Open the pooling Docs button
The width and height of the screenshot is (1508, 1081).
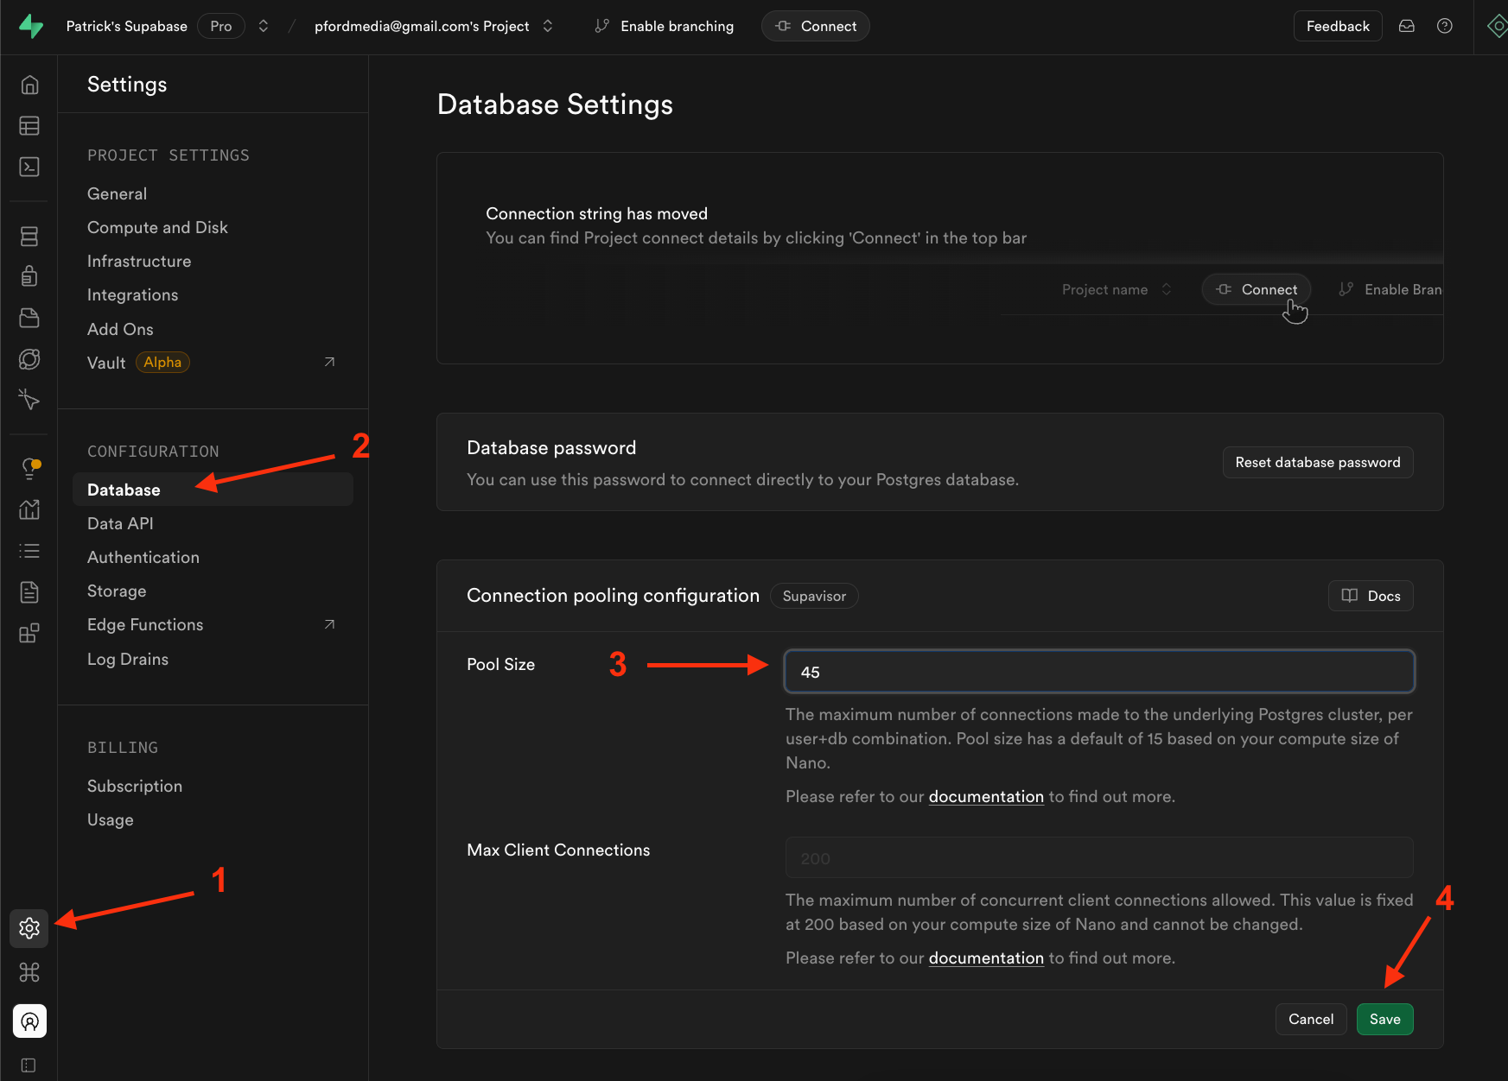pyautogui.click(x=1370, y=596)
